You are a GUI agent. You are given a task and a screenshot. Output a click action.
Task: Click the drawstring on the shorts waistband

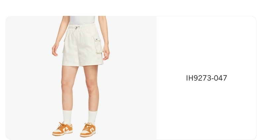click(x=77, y=27)
